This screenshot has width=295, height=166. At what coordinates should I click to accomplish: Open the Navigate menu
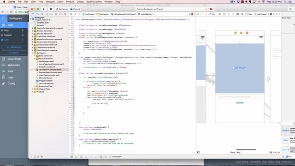tap(50, 2)
